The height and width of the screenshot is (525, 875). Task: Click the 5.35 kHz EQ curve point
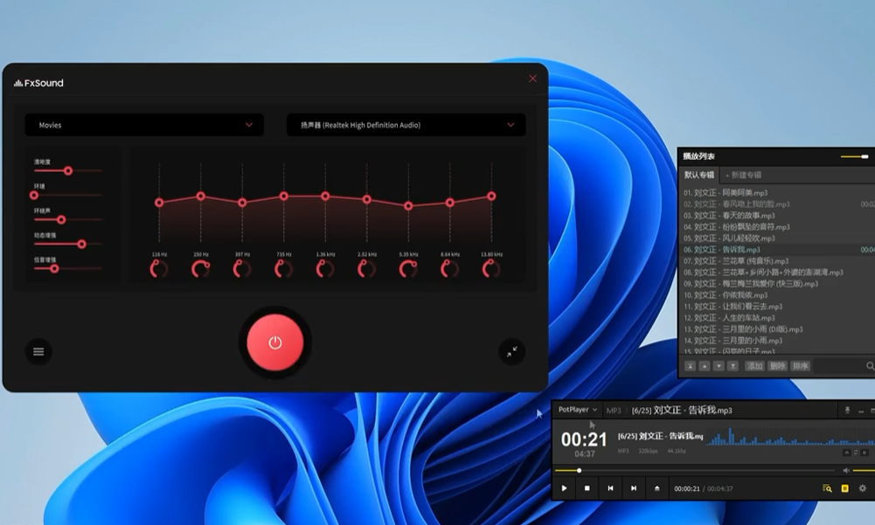(x=408, y=206)
